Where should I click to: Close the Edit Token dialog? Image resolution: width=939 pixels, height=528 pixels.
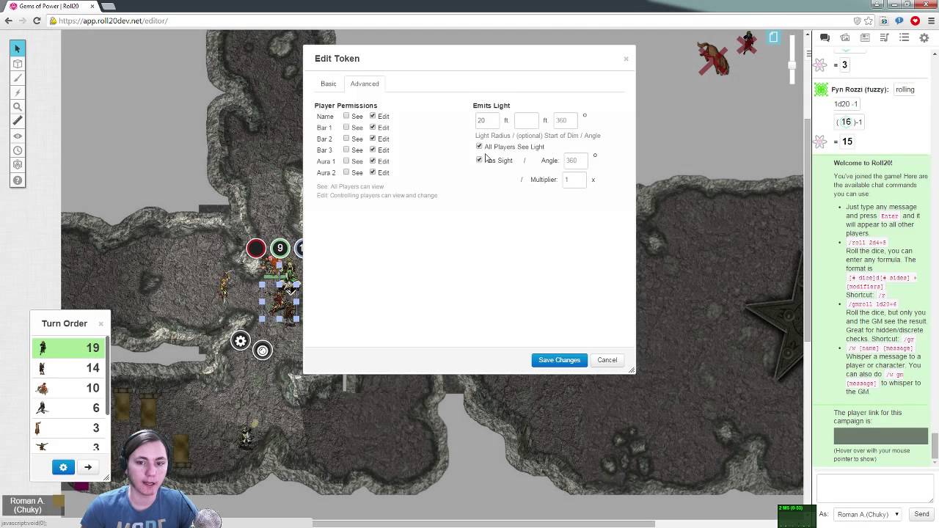[626, 59]
